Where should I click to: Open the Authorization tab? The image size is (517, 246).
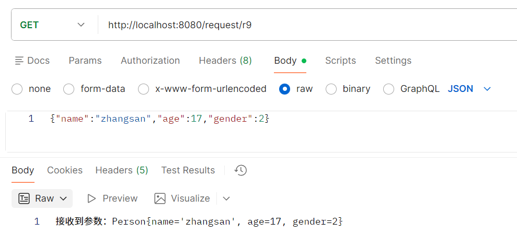click(150, 61)
